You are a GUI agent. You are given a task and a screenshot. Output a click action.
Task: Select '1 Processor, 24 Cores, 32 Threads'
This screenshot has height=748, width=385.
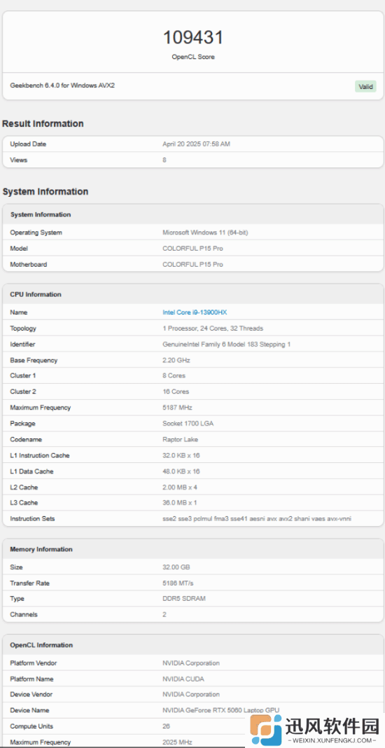coord(213,328)
